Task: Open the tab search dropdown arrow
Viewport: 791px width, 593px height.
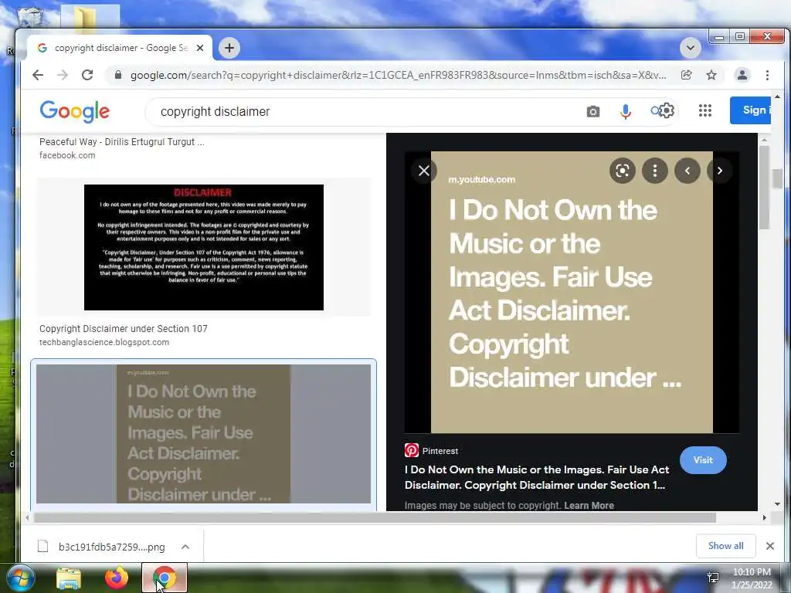Action: click(x=690, y=48)
